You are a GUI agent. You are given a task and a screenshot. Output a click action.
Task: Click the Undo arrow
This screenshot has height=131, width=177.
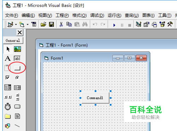[95, 24]
